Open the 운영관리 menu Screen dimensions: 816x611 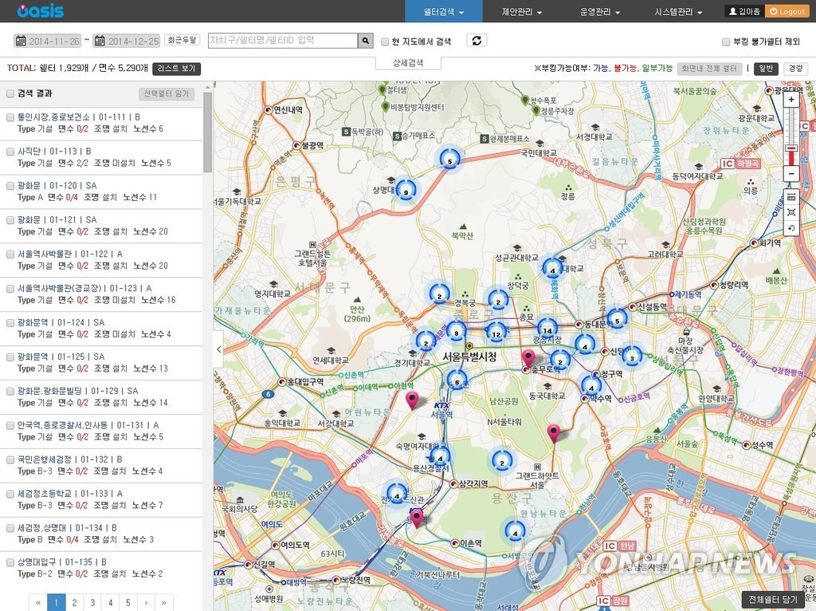(600, 12)
